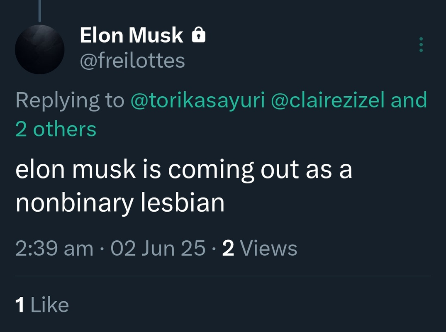446x332 pixels.
Task: Show the '2 others' replied-to users
Action: click(56, 129)
